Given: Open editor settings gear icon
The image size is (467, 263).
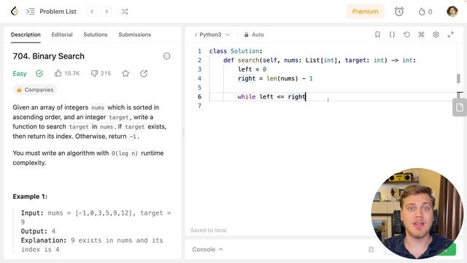Looking at the screenshot, I should click(x=436, y=34).
